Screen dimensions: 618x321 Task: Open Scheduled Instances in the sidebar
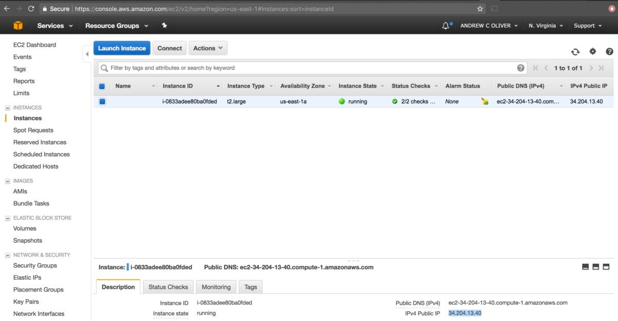42,154
